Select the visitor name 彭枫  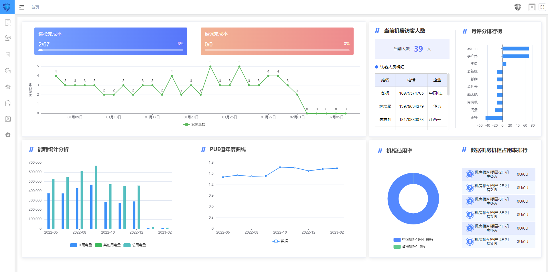coord(385,93)
